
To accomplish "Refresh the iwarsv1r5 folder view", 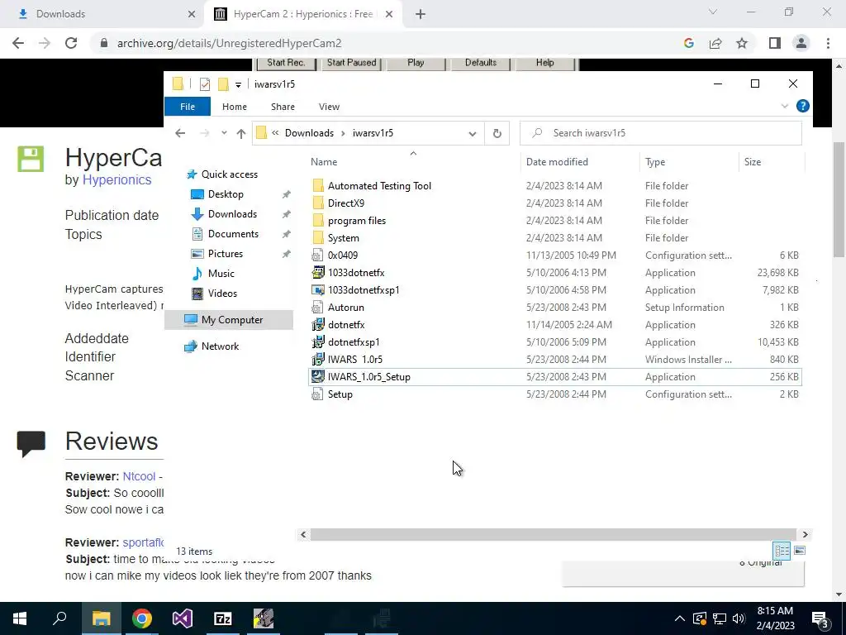I will point(497,133).
